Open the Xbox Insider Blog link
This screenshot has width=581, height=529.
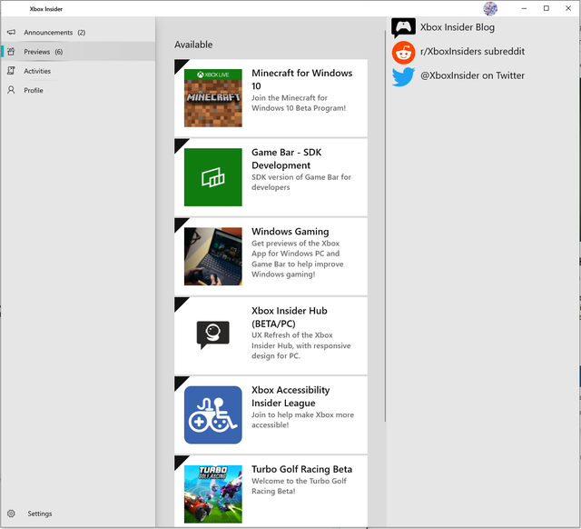click(x=458, y=27)
